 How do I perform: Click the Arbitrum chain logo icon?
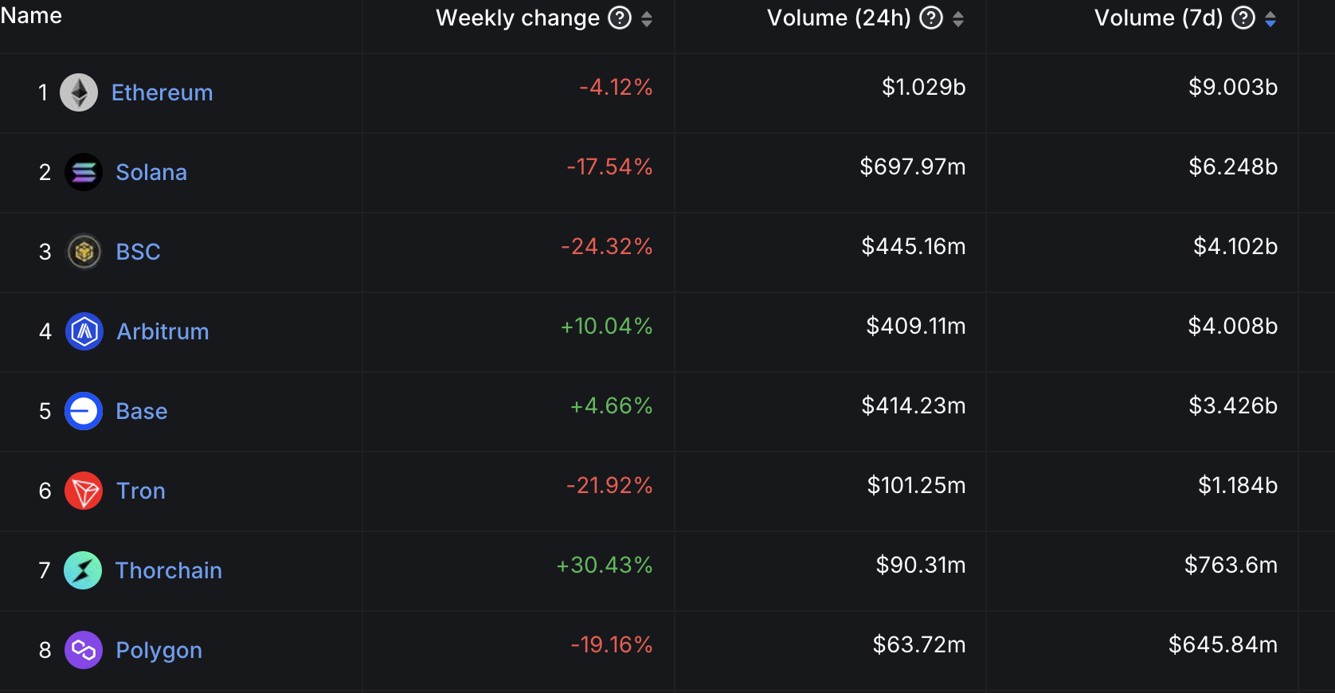pos(84,331)
